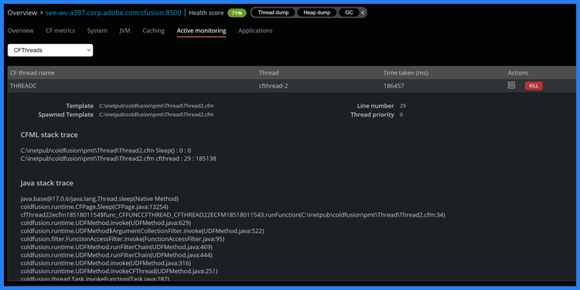Kill the THREADC thread
The image size is (580, 290).
pos(534,86)
